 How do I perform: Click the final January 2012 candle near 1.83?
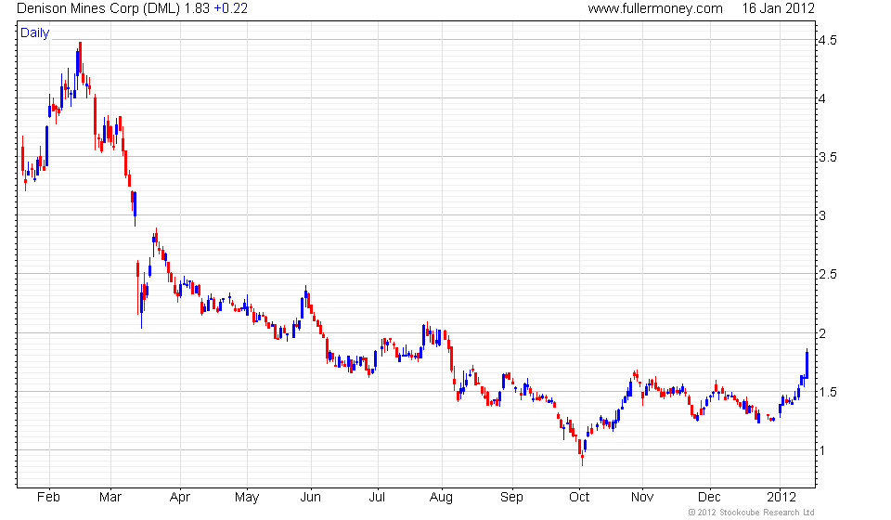pyautogui.click(x=807, y=364)
